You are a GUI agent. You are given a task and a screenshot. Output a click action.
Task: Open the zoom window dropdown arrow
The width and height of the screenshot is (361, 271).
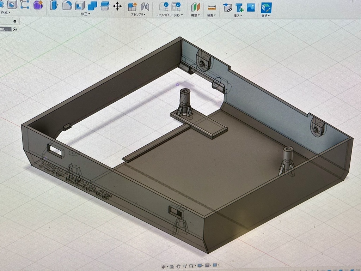click(x=195, y=266)
